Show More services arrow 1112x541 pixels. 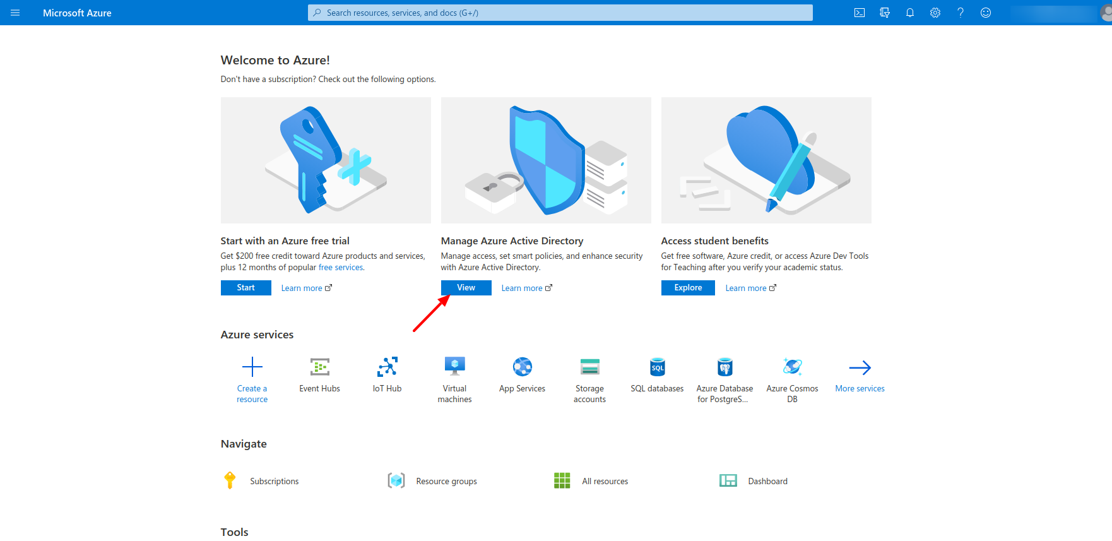(860, 374)
